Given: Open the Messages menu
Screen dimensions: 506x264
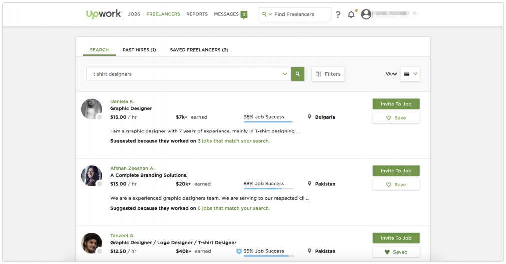Looking at the screenshot, I should pos(226,14).
